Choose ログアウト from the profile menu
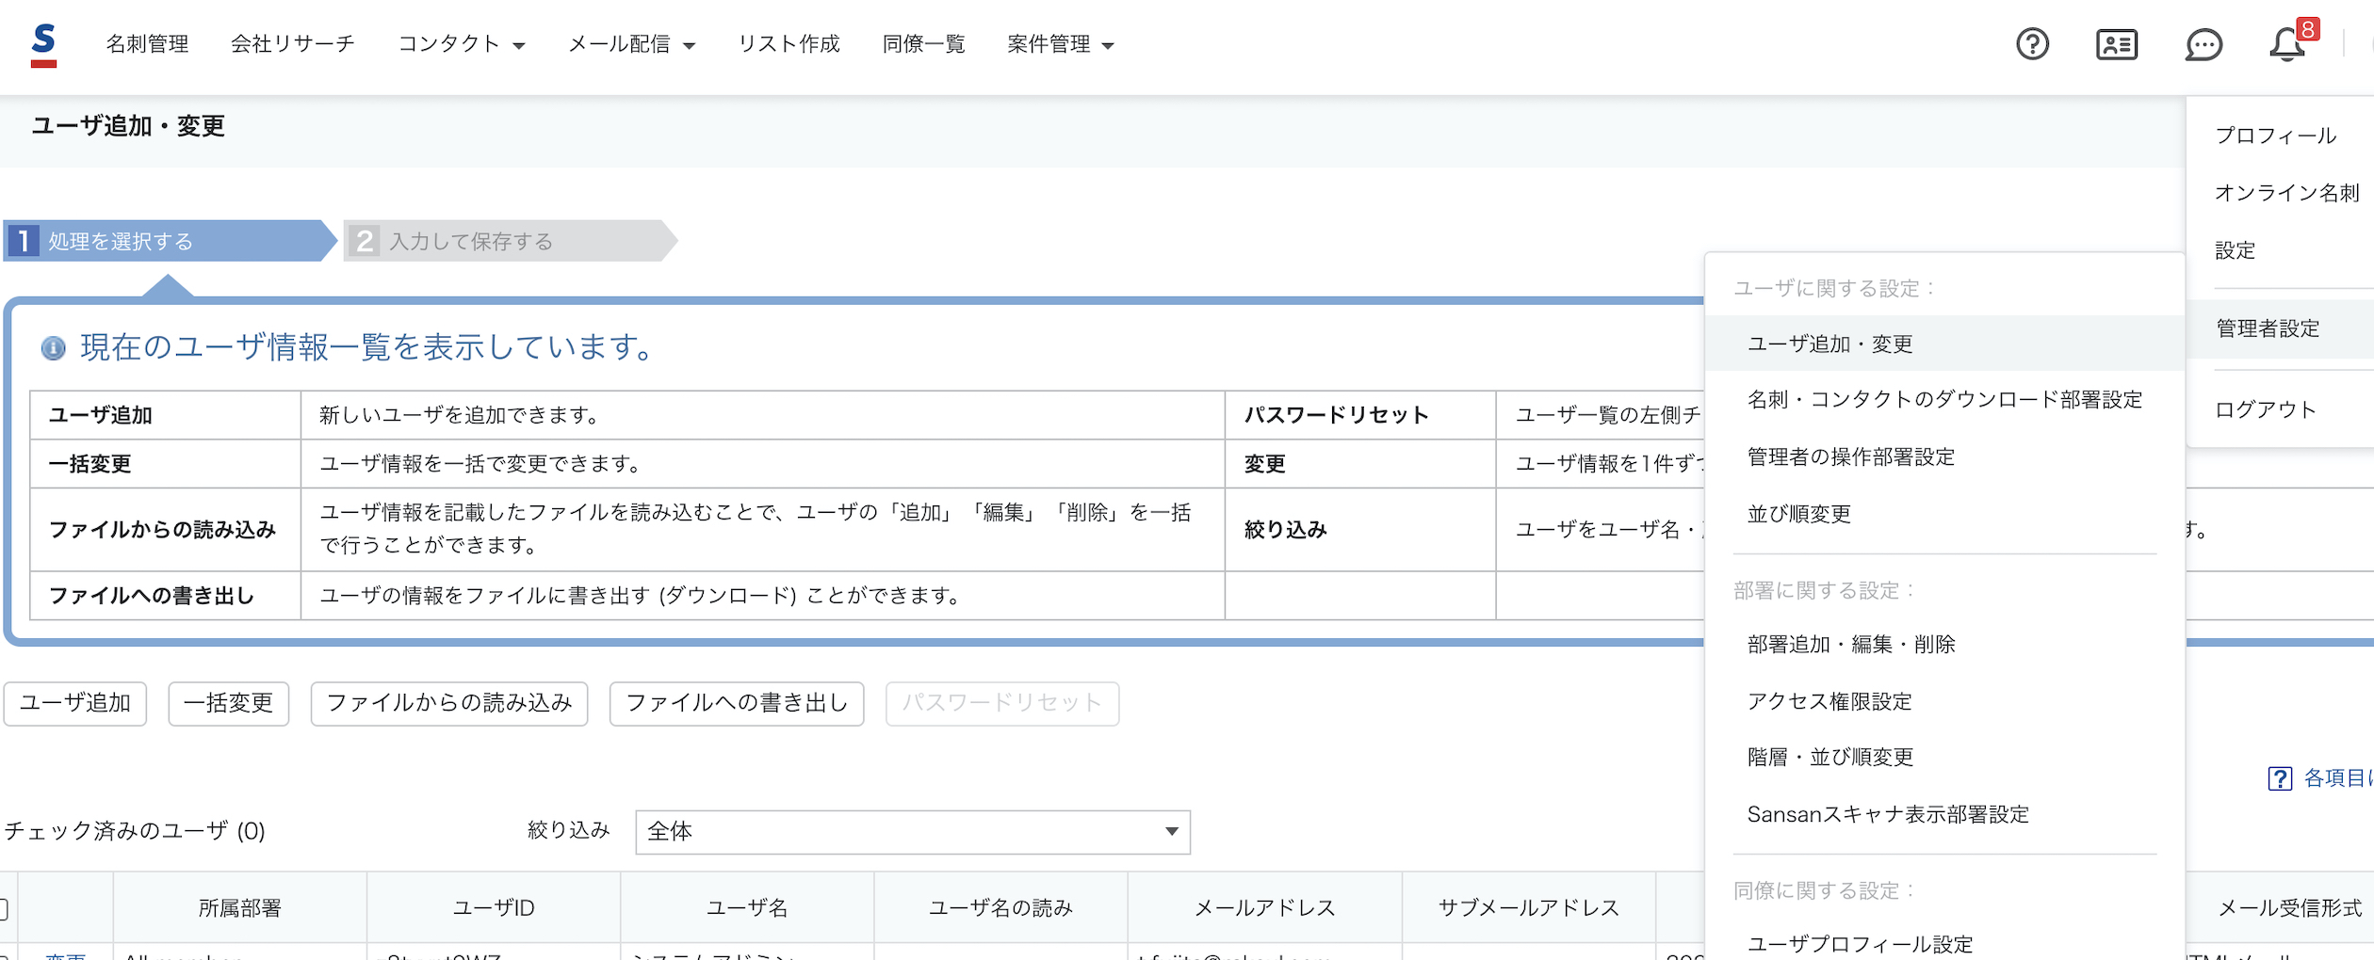Image resolution: width=2374 pixels, height=960 pixels. tap(2265, 409)
